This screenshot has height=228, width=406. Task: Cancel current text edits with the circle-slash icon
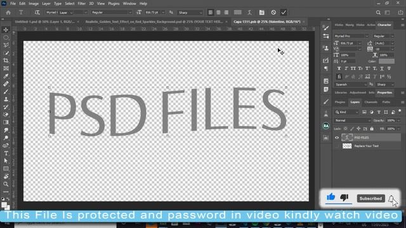pyautogui.click(x=273, y=13)
